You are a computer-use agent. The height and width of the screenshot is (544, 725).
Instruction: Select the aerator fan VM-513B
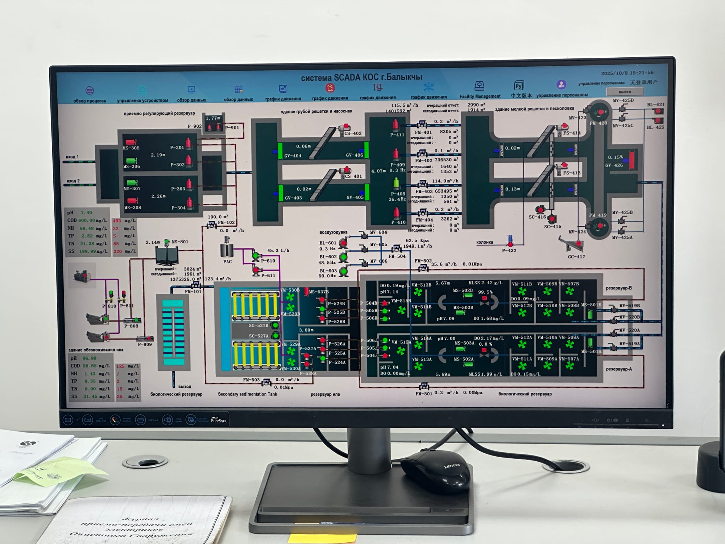pos(418,292)
